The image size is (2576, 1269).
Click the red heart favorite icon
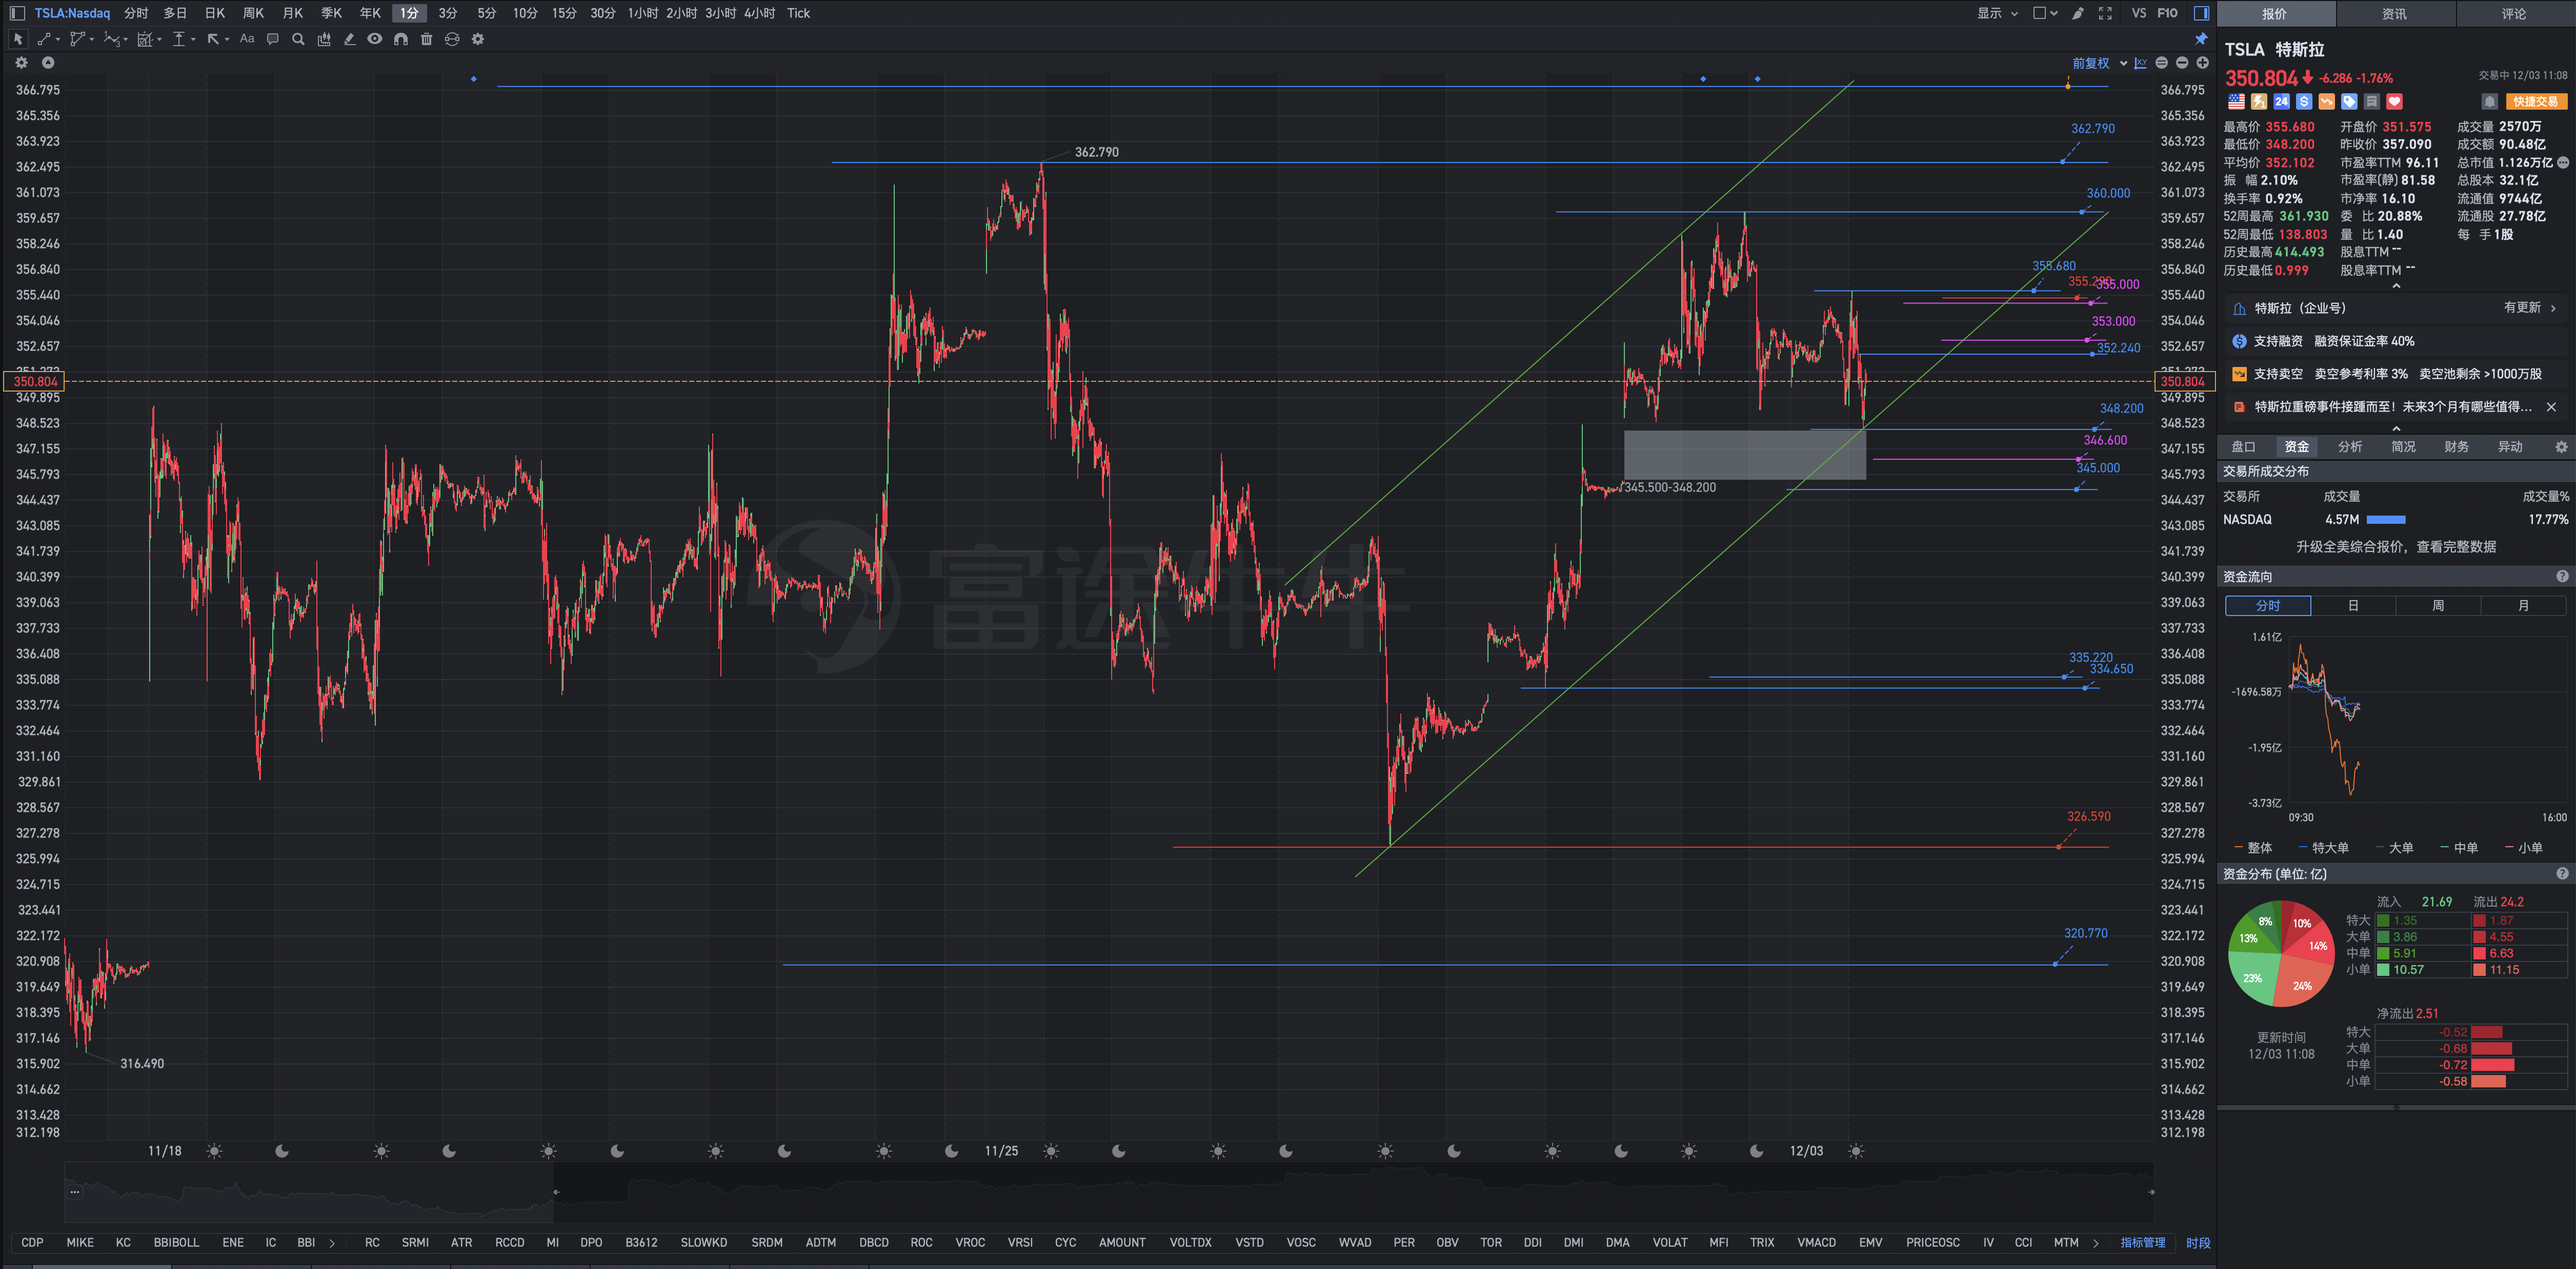click(x=2394, y=102)
